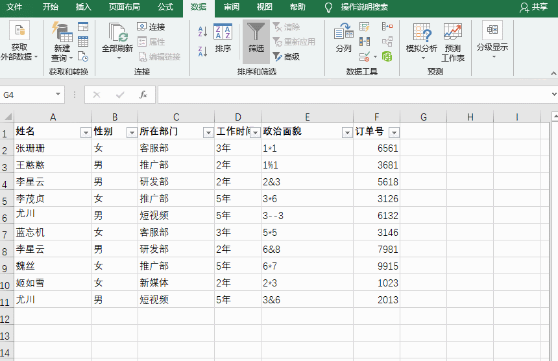
Task: Click the remove duplicates icon in 数据工具
Action: [x=365, y=41]
